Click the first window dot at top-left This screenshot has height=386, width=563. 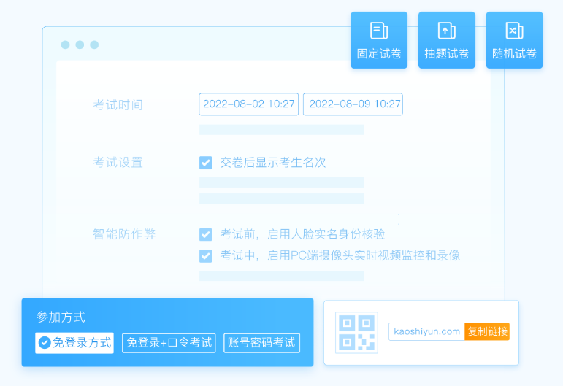[65, 45]
